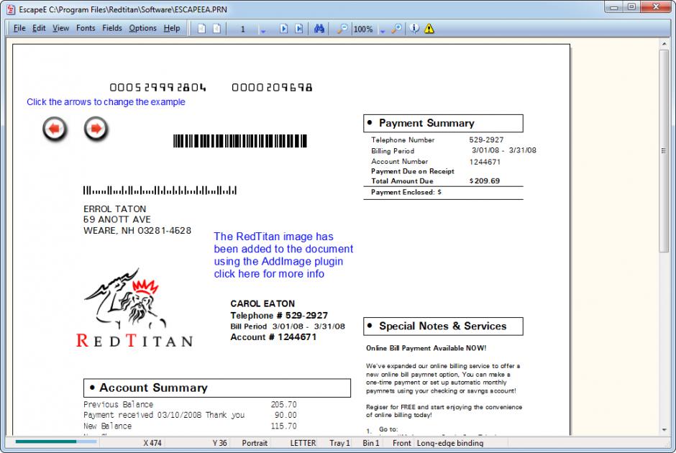Click the Special Notes & Services heading

[x=443, y=326]
